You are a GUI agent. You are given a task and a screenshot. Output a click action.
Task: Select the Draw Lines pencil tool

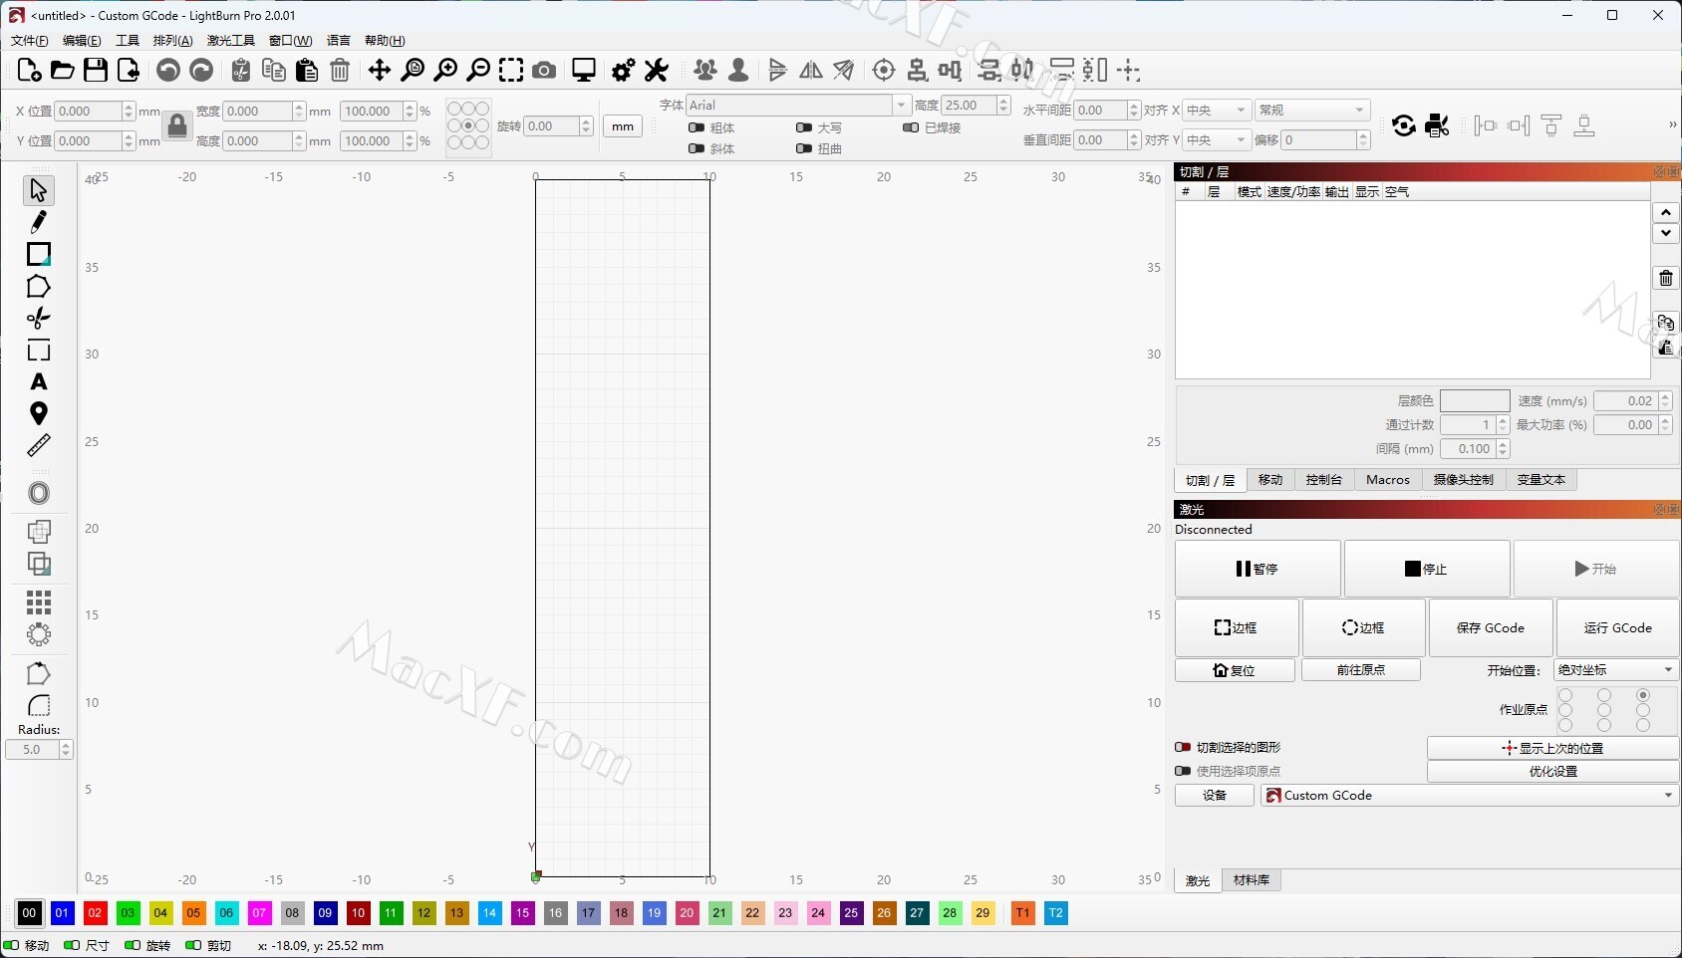click(38, 221)
